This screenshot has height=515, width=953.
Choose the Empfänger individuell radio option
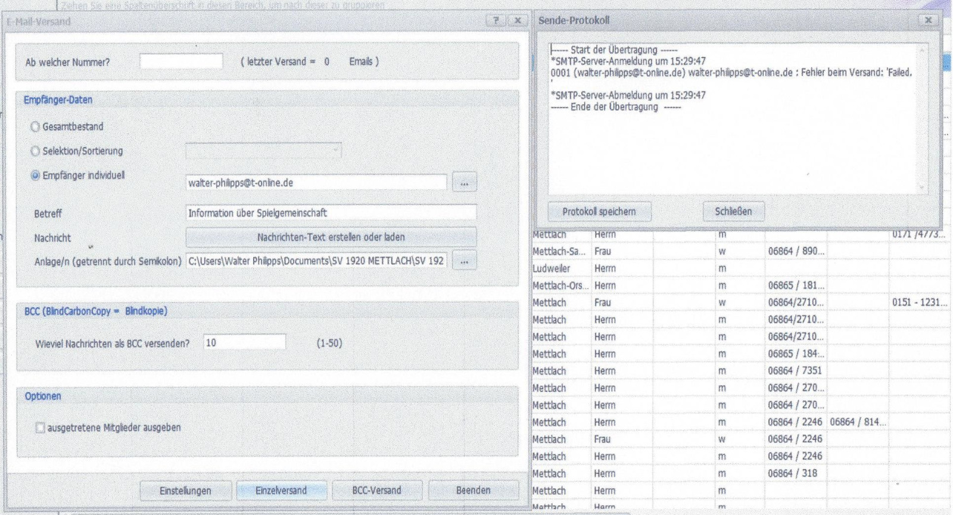click(35, 176)
